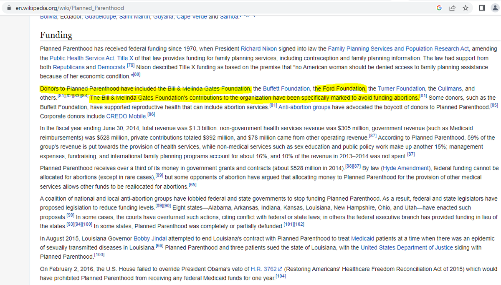Click citation reference [103]

click(x=99, y=255)
